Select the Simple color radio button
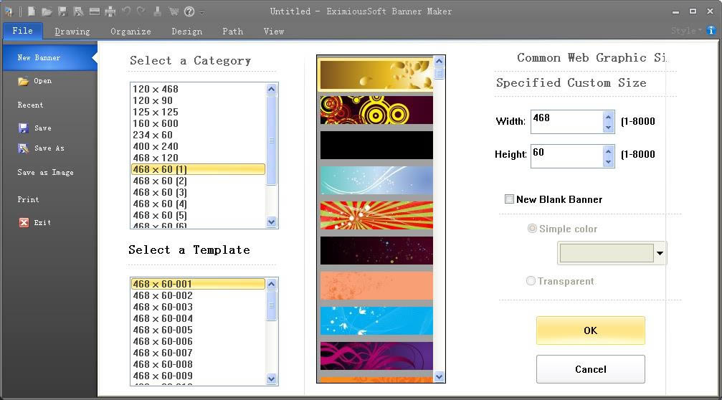 coord(532,228)
